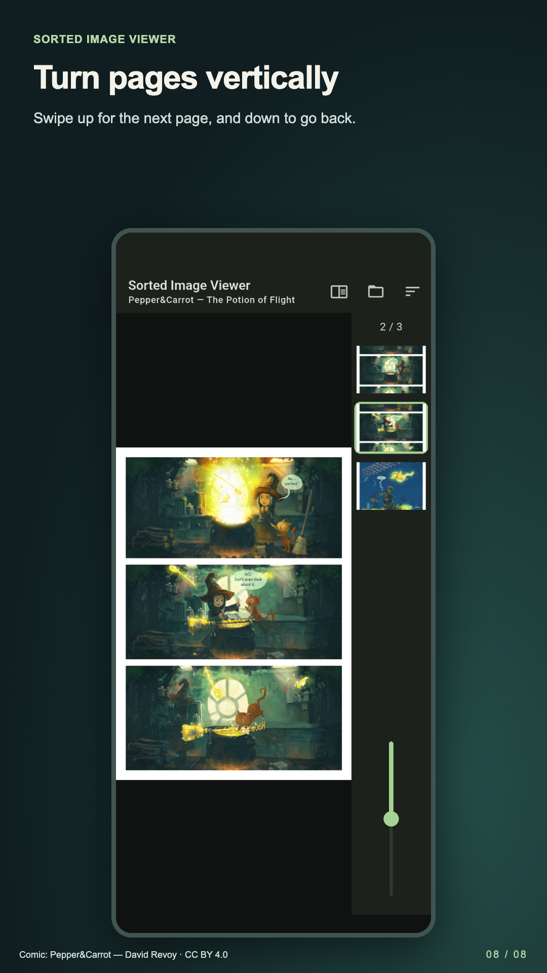Click subtitle 'Pepper&Carrot — The Potion of Flight'

(211, 300)
